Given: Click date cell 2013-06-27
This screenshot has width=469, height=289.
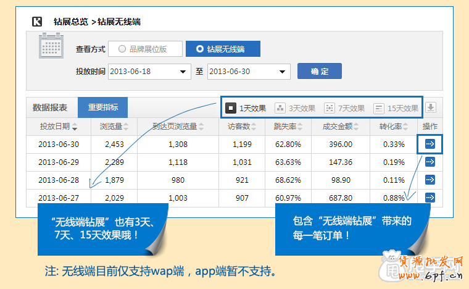Looking at the screenshot, I should tap(59, 198).
